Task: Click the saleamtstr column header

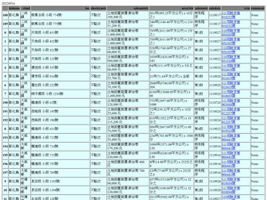Action: [x=128, y=8]
